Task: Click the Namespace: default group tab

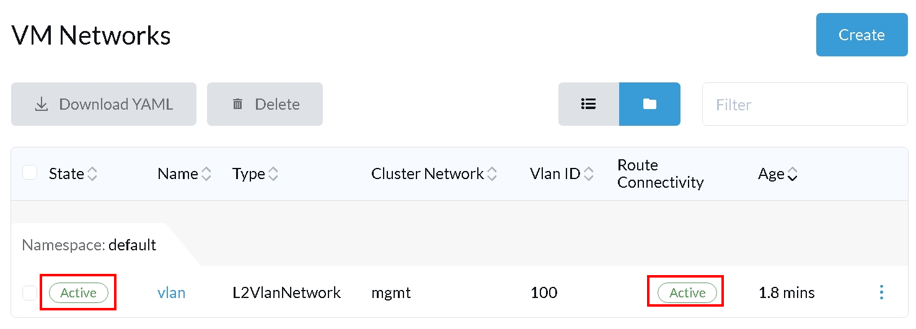Action: [x=89, y=245]
